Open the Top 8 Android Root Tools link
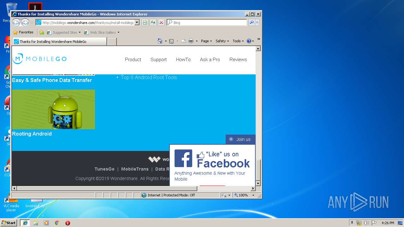This screenshot has height=227, width=404. (149, 77)
